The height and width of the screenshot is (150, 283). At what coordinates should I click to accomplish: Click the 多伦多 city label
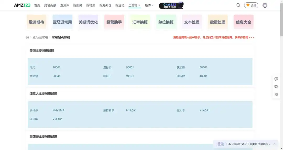[34, 110]
